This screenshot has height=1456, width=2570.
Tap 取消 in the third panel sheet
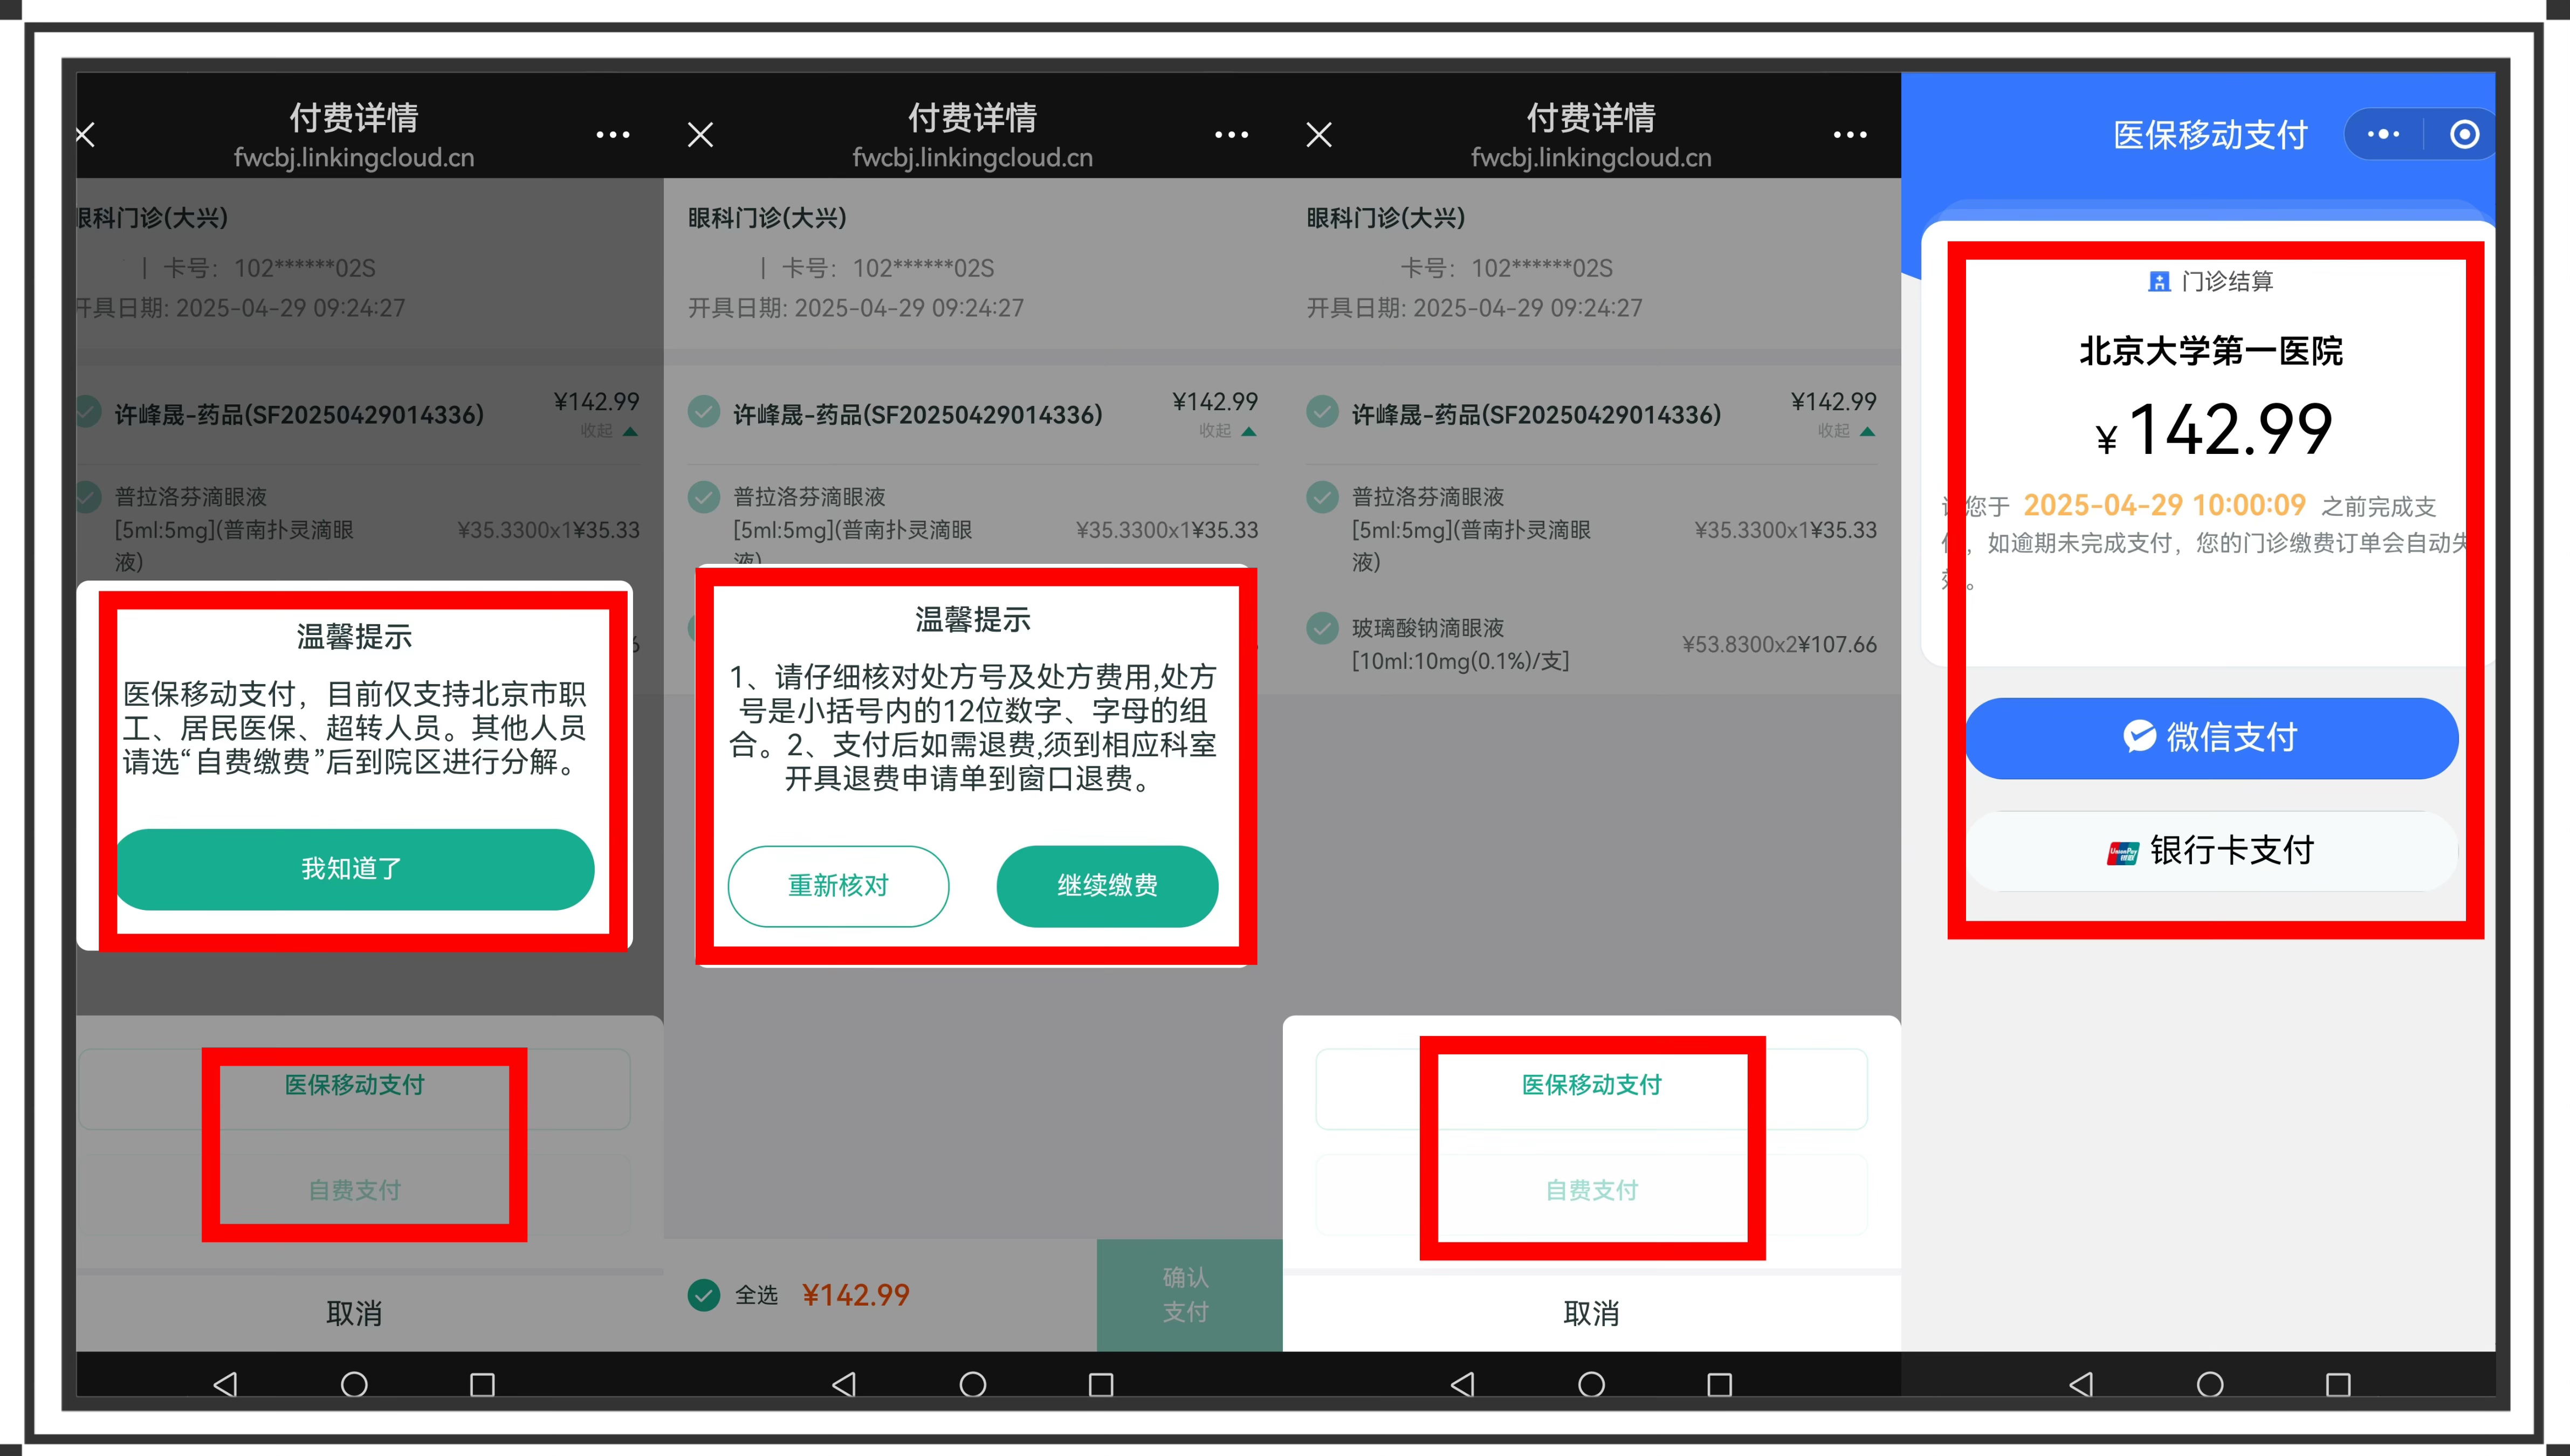tap(1591, 1313)
